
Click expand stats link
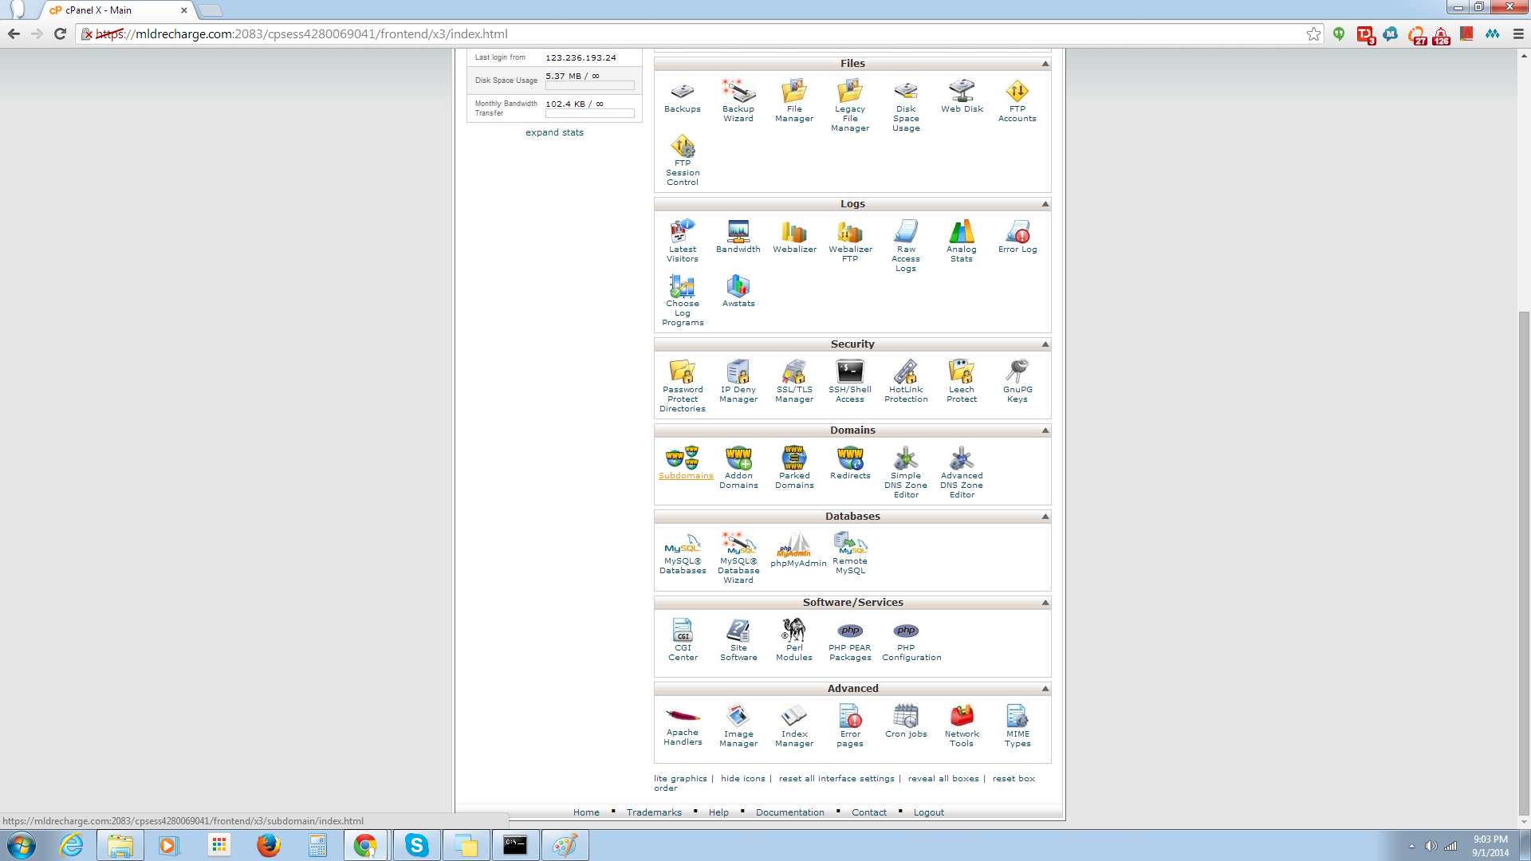[554, 132]
